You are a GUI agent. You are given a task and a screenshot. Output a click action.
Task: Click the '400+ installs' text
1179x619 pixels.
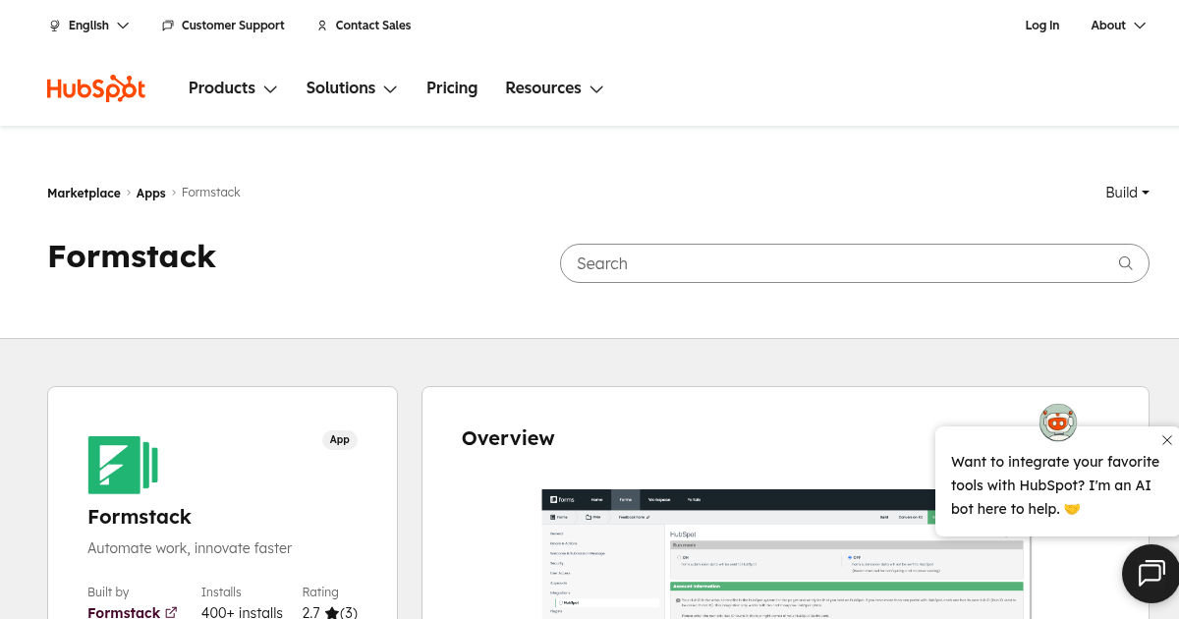[x=242, y=612]
